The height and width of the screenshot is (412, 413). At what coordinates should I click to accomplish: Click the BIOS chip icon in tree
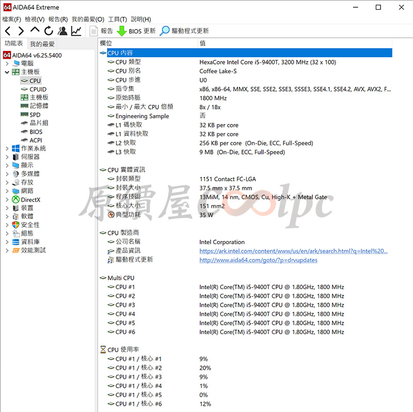24,132
